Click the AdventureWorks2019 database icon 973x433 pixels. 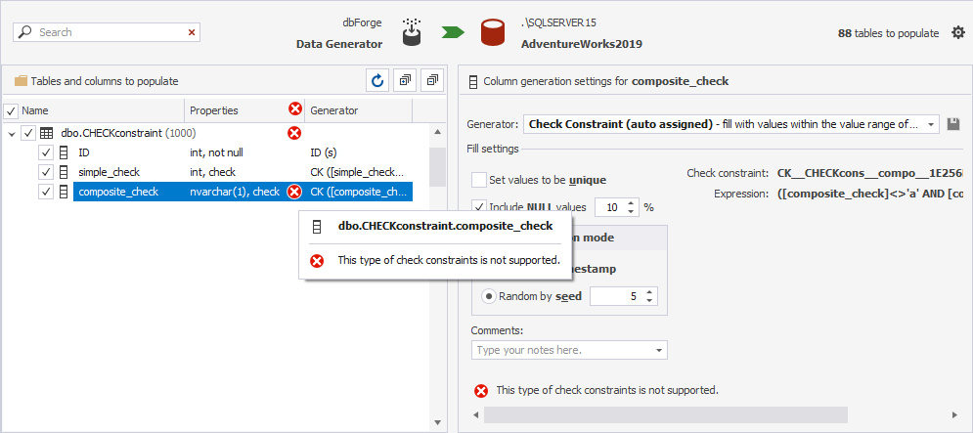click(493, 32)
